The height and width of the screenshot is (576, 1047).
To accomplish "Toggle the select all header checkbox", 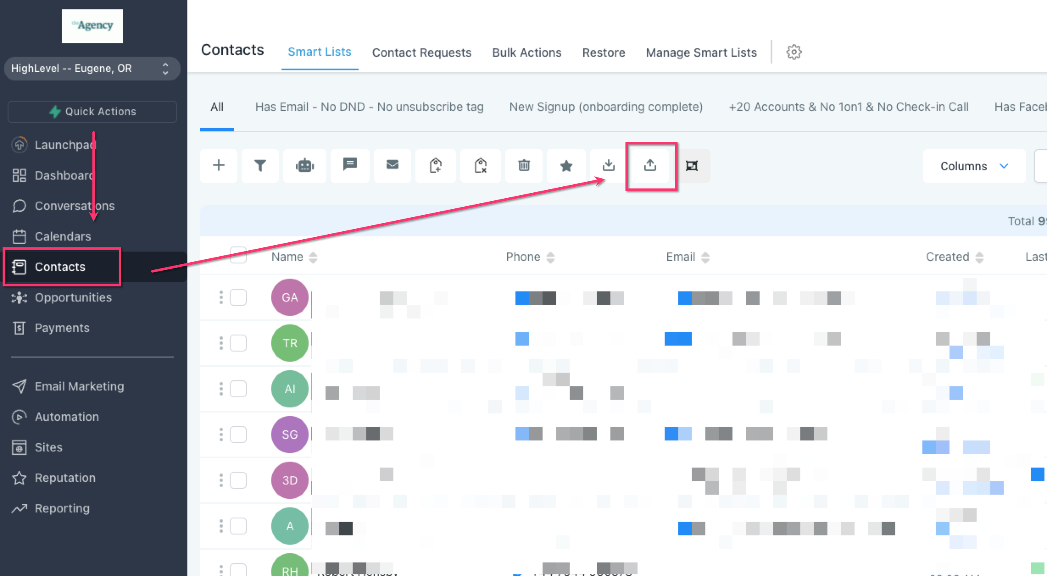I will [x=238, y=256].
